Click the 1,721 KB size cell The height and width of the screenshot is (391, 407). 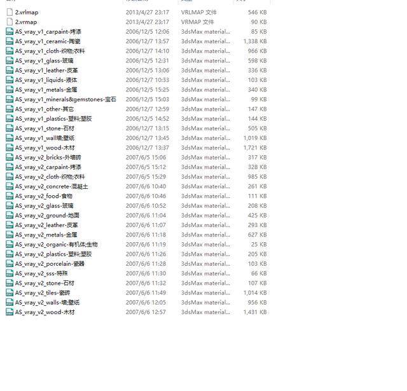click(x=255, y=147)
